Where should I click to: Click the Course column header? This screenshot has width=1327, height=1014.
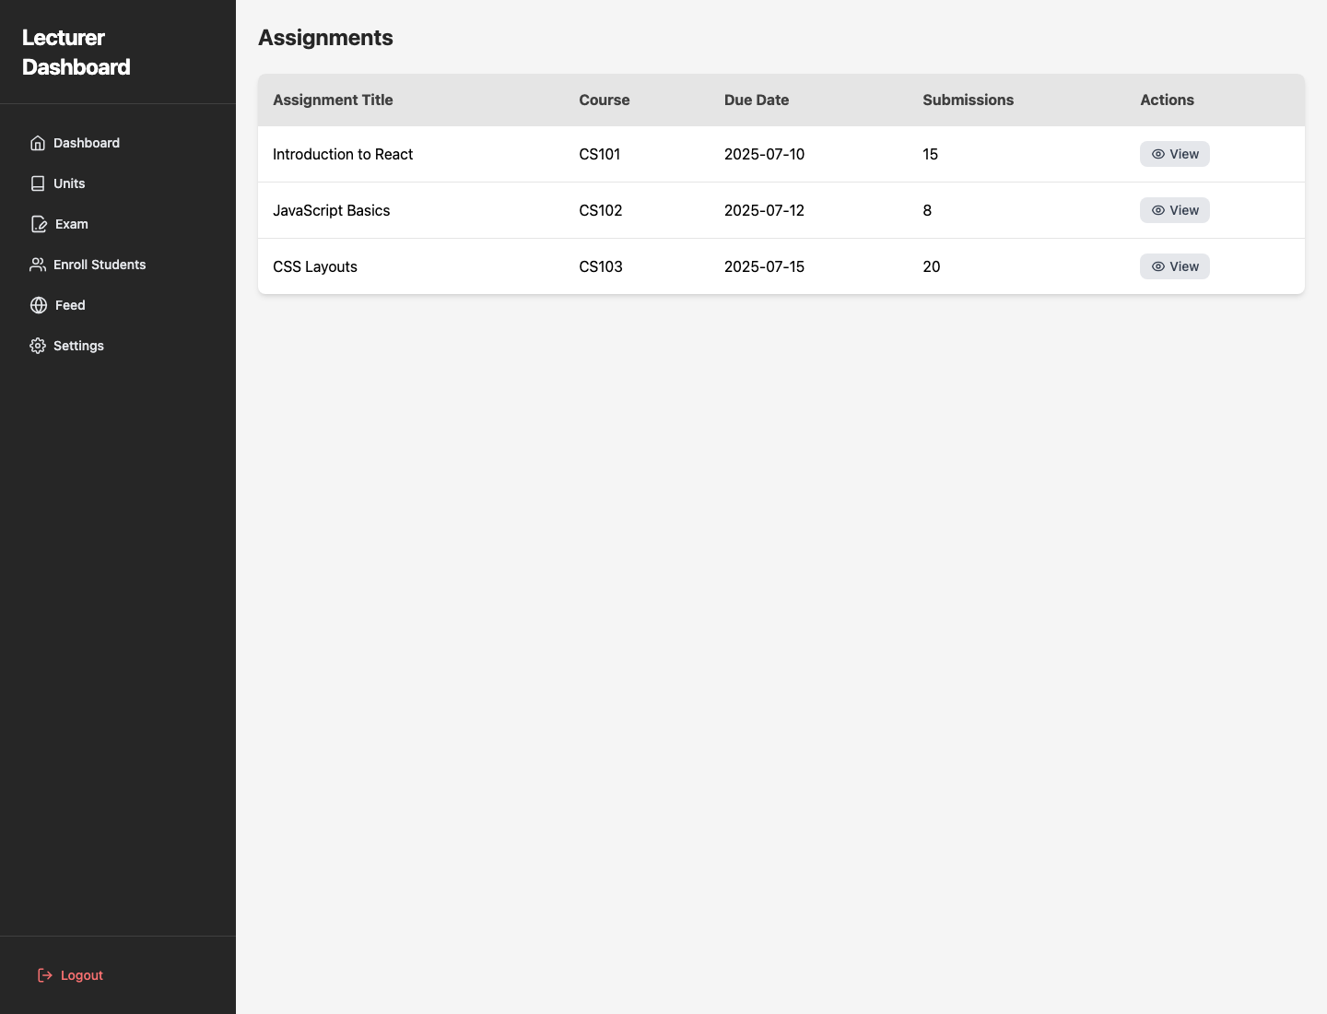point(605,100)
